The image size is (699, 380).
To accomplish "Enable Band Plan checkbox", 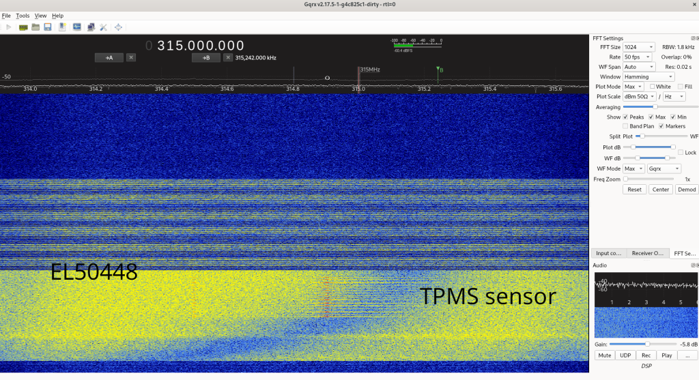I will [625, 126].
